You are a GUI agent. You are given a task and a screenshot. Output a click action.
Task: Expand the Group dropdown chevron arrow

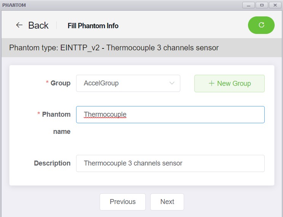tap(172, 83)
